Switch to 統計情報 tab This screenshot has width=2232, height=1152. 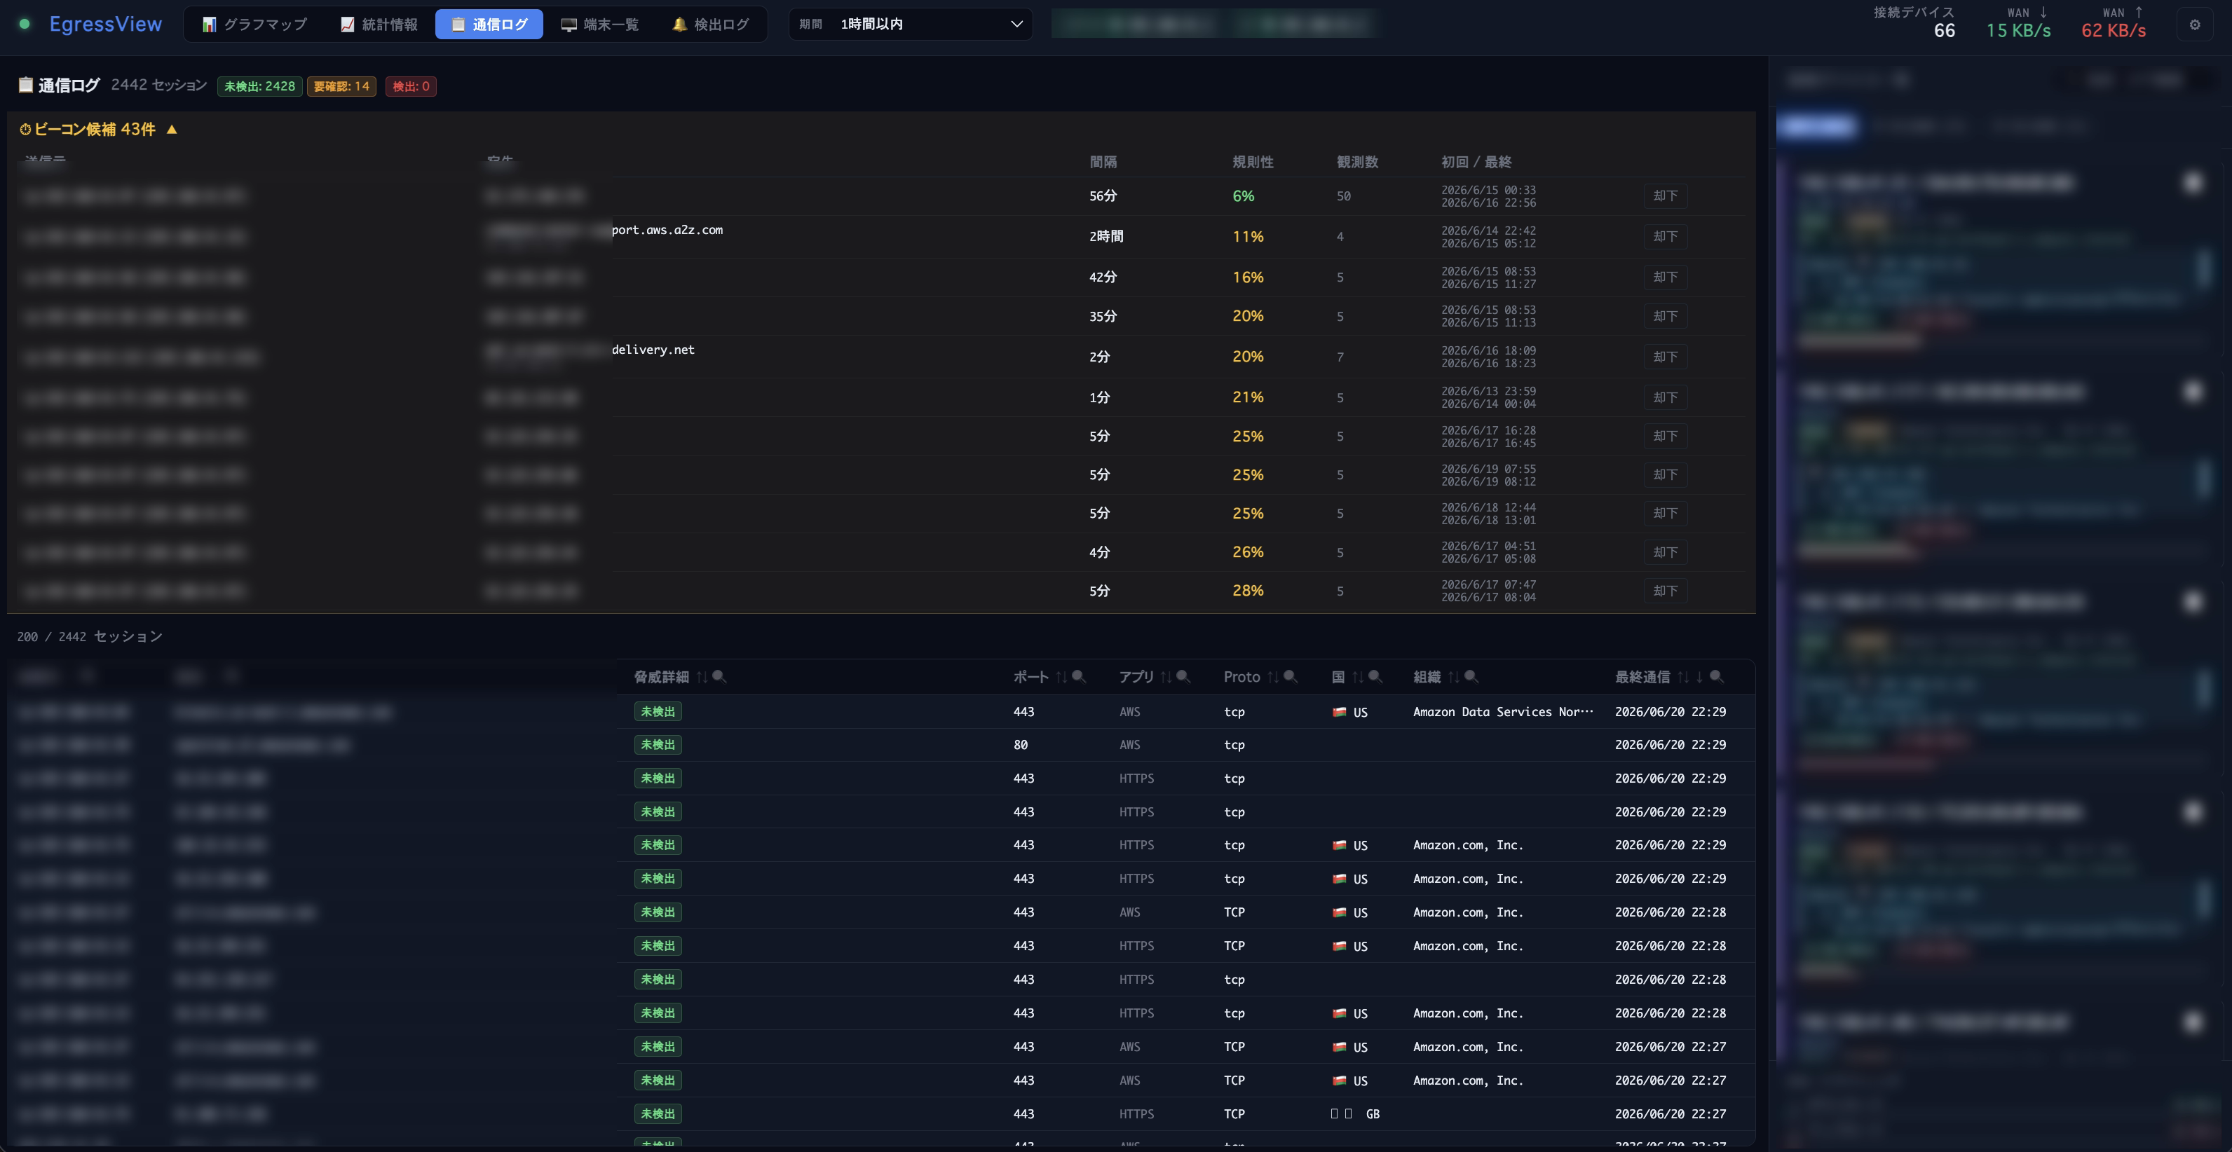coord(379,25)
